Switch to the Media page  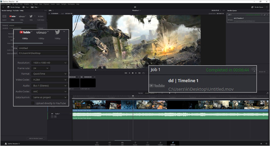(97, 143)
